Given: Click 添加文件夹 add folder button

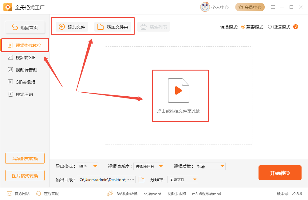Looking at the screenshot, I should (113, 27).
